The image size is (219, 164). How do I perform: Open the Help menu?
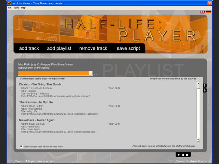(23, 8)
